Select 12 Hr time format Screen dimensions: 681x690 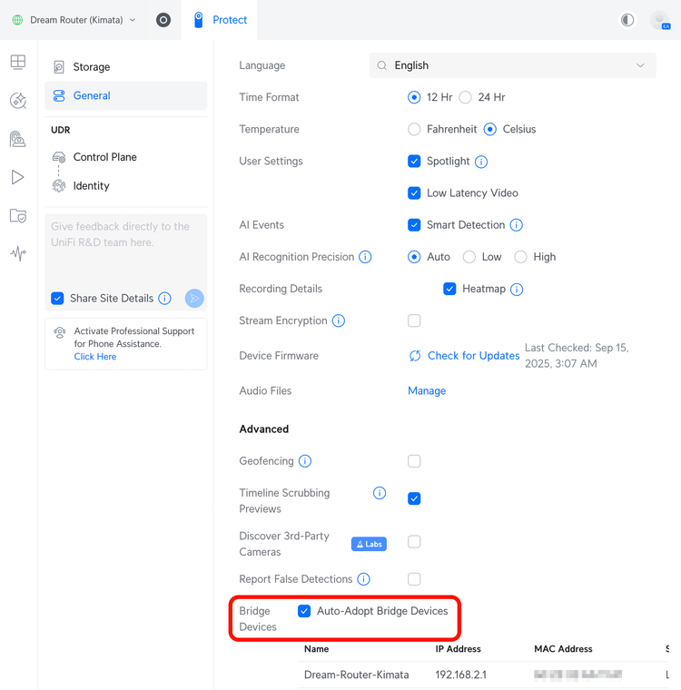pyautogui.click(x=414, y=97)
